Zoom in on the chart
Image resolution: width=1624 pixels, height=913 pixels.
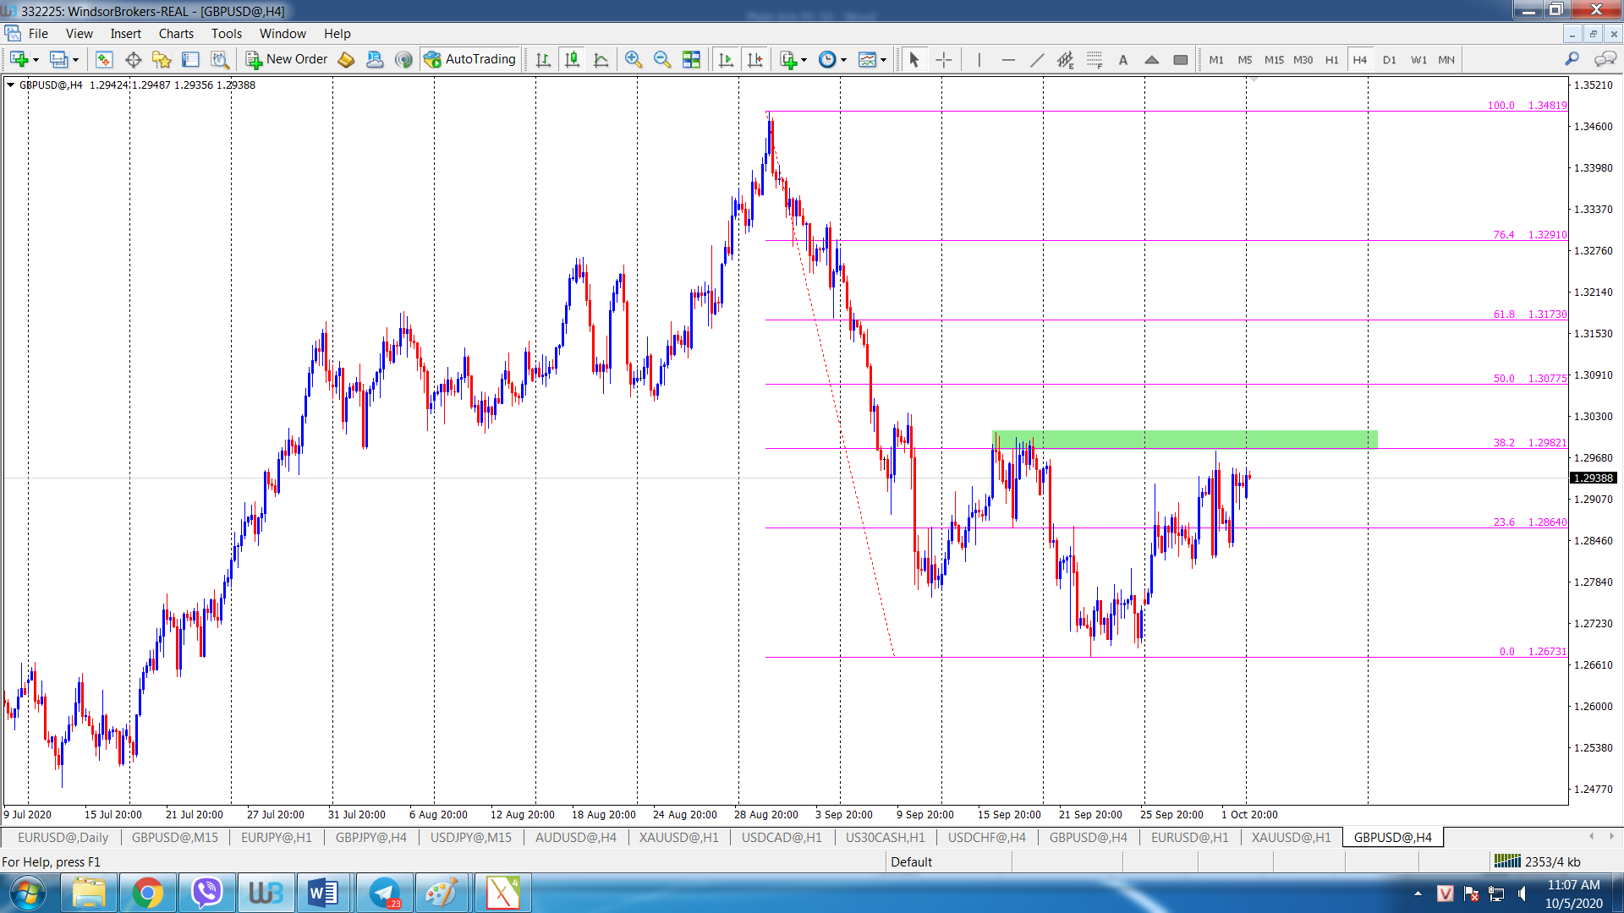[x=634, y=59]
